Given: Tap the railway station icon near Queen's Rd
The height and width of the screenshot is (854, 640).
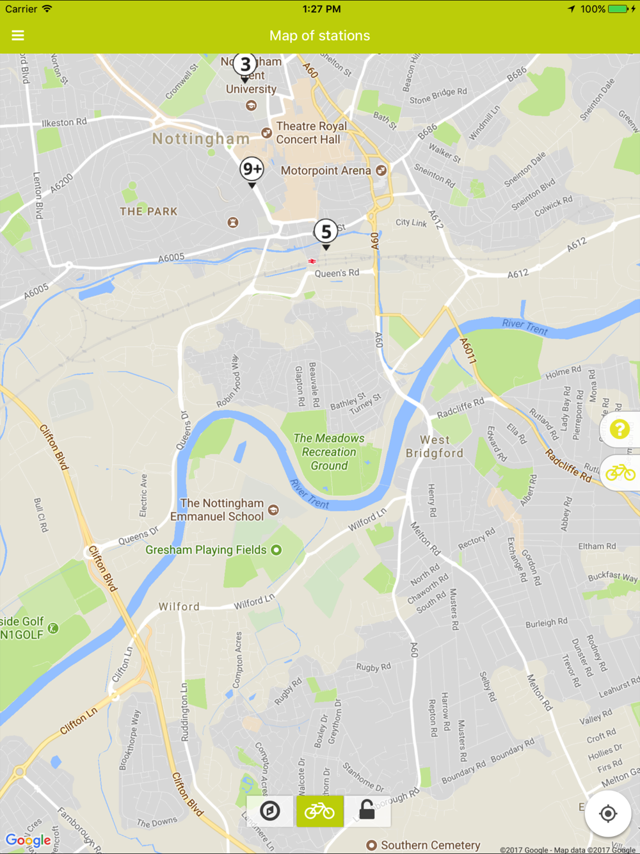Looking at the screenshot, I should click(x=312, y=261).
